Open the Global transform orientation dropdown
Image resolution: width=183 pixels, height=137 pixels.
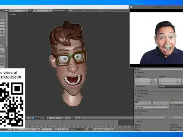point(42,118)
